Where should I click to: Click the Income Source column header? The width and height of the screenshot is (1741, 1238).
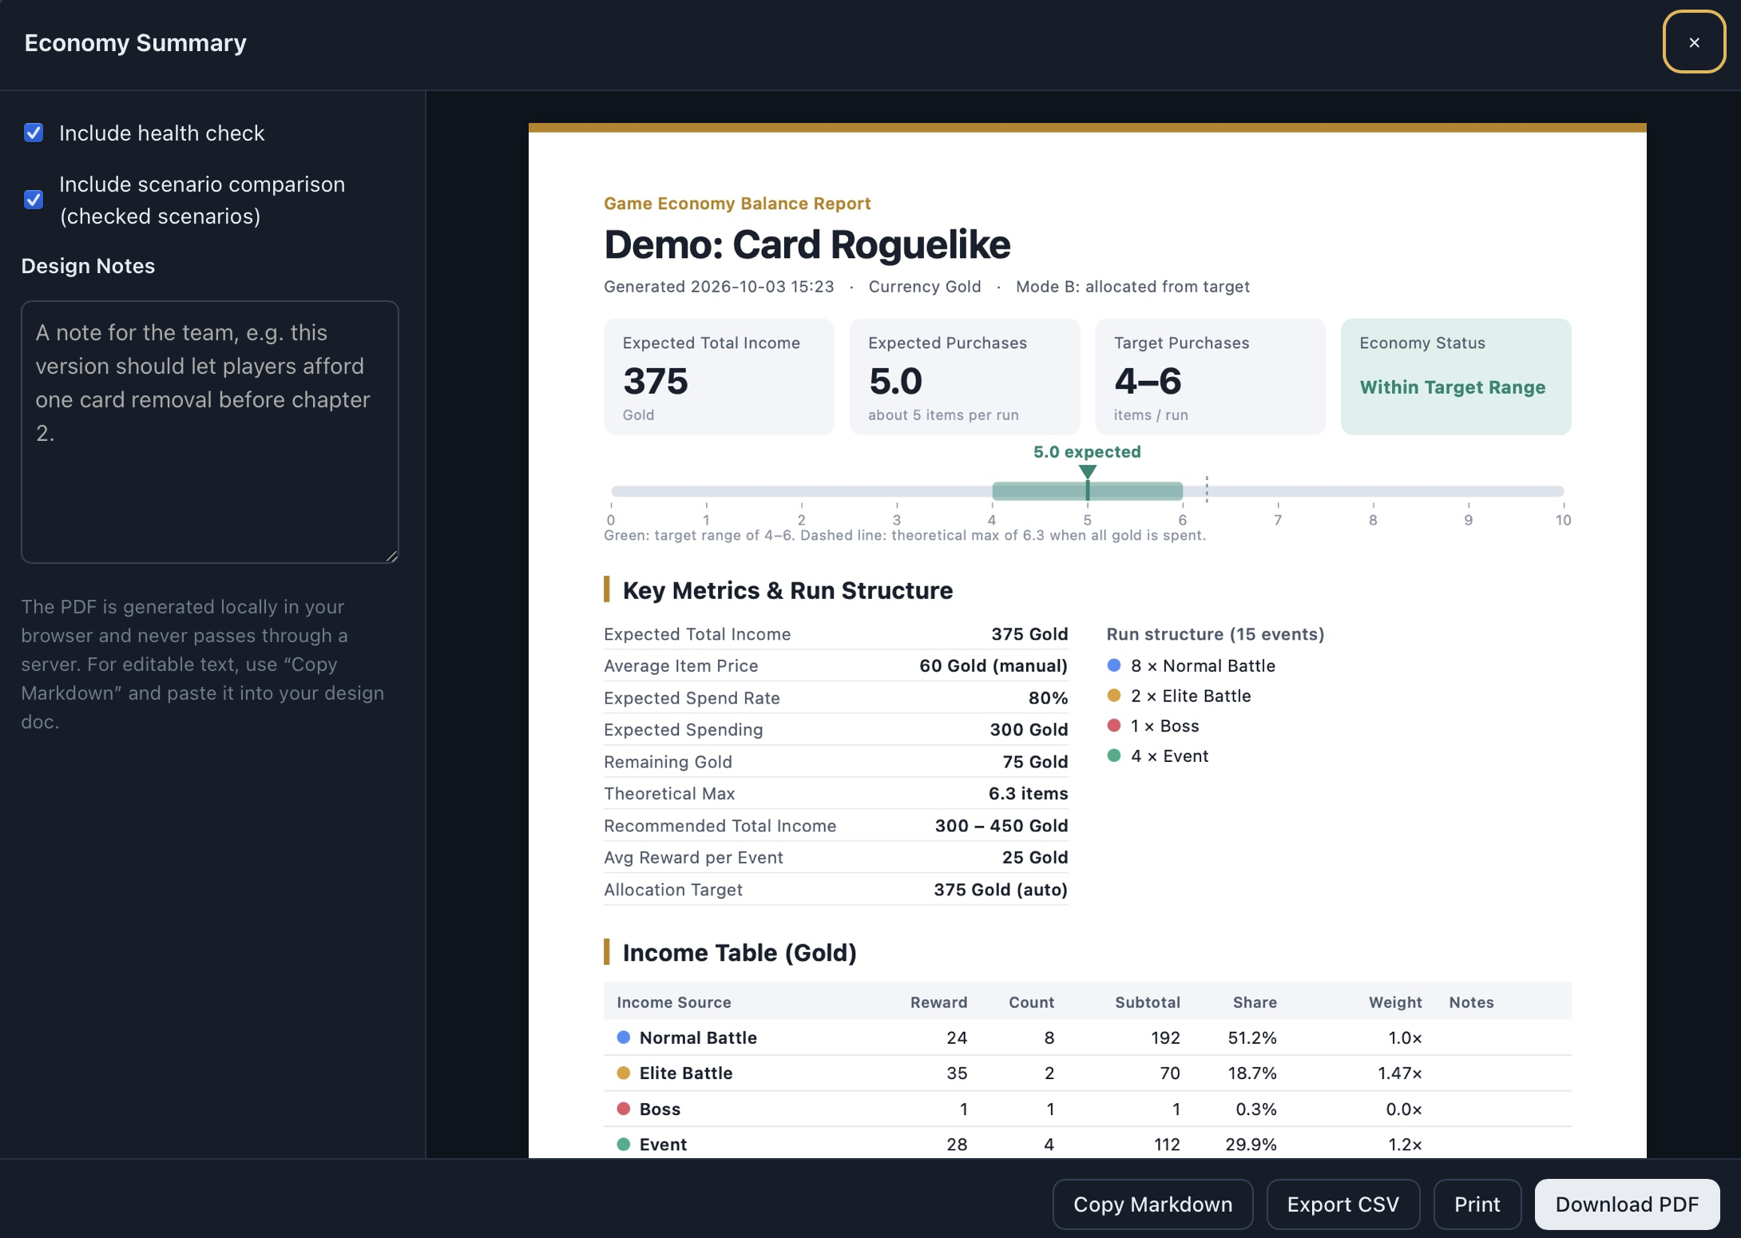click(x=674, y=1002)
